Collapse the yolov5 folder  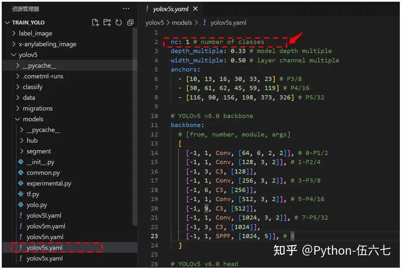click(13, 55)
